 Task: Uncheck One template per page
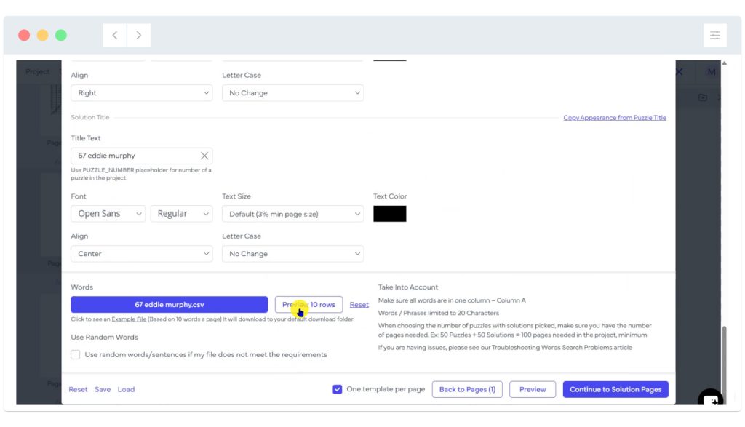pos(338,389)
